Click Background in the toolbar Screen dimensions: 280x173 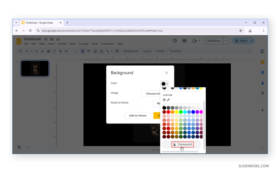pos(131,51)
